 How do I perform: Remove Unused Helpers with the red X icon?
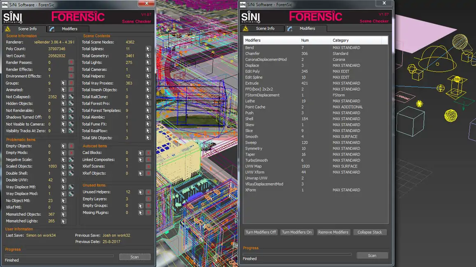tap(148, 192)
